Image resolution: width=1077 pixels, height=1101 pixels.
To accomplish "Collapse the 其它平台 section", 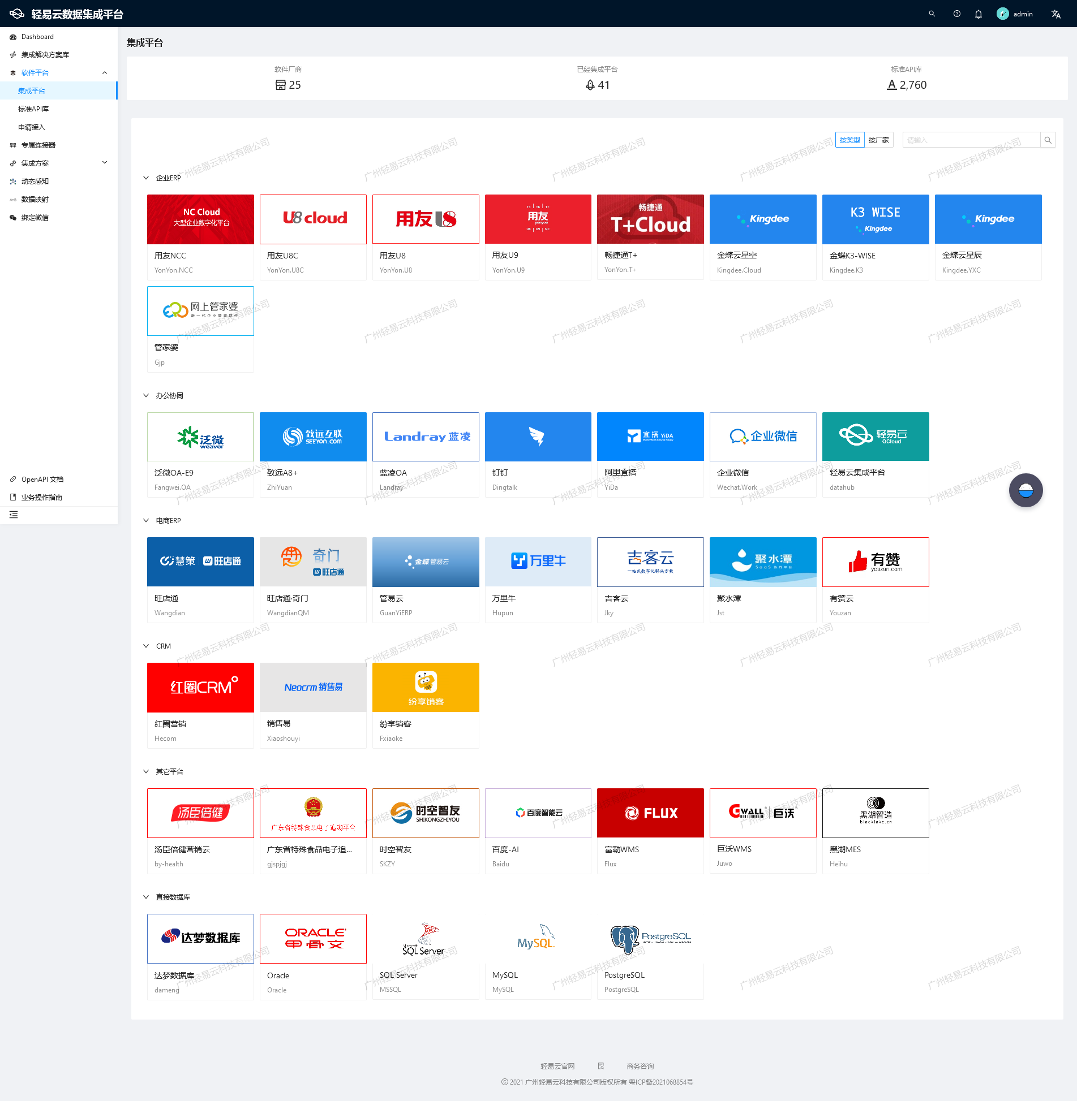I will 146,771.
